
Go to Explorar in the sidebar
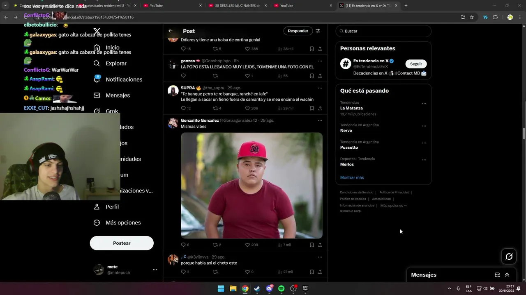point(110,64)
